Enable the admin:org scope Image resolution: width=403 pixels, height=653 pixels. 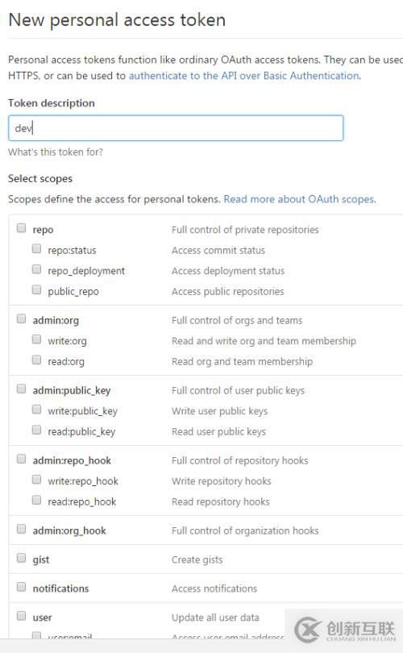pyautogui.click(x=21, y=318)
